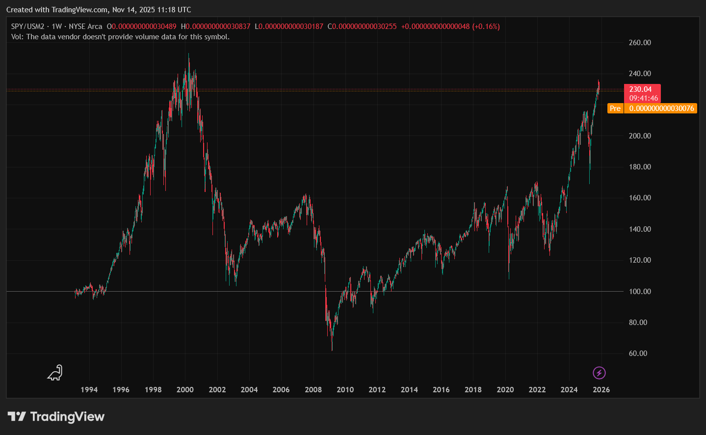The width and height of the screenshot is (706, 435).
Task: Open the TradingView logo at the bottom
Action: 56,417
